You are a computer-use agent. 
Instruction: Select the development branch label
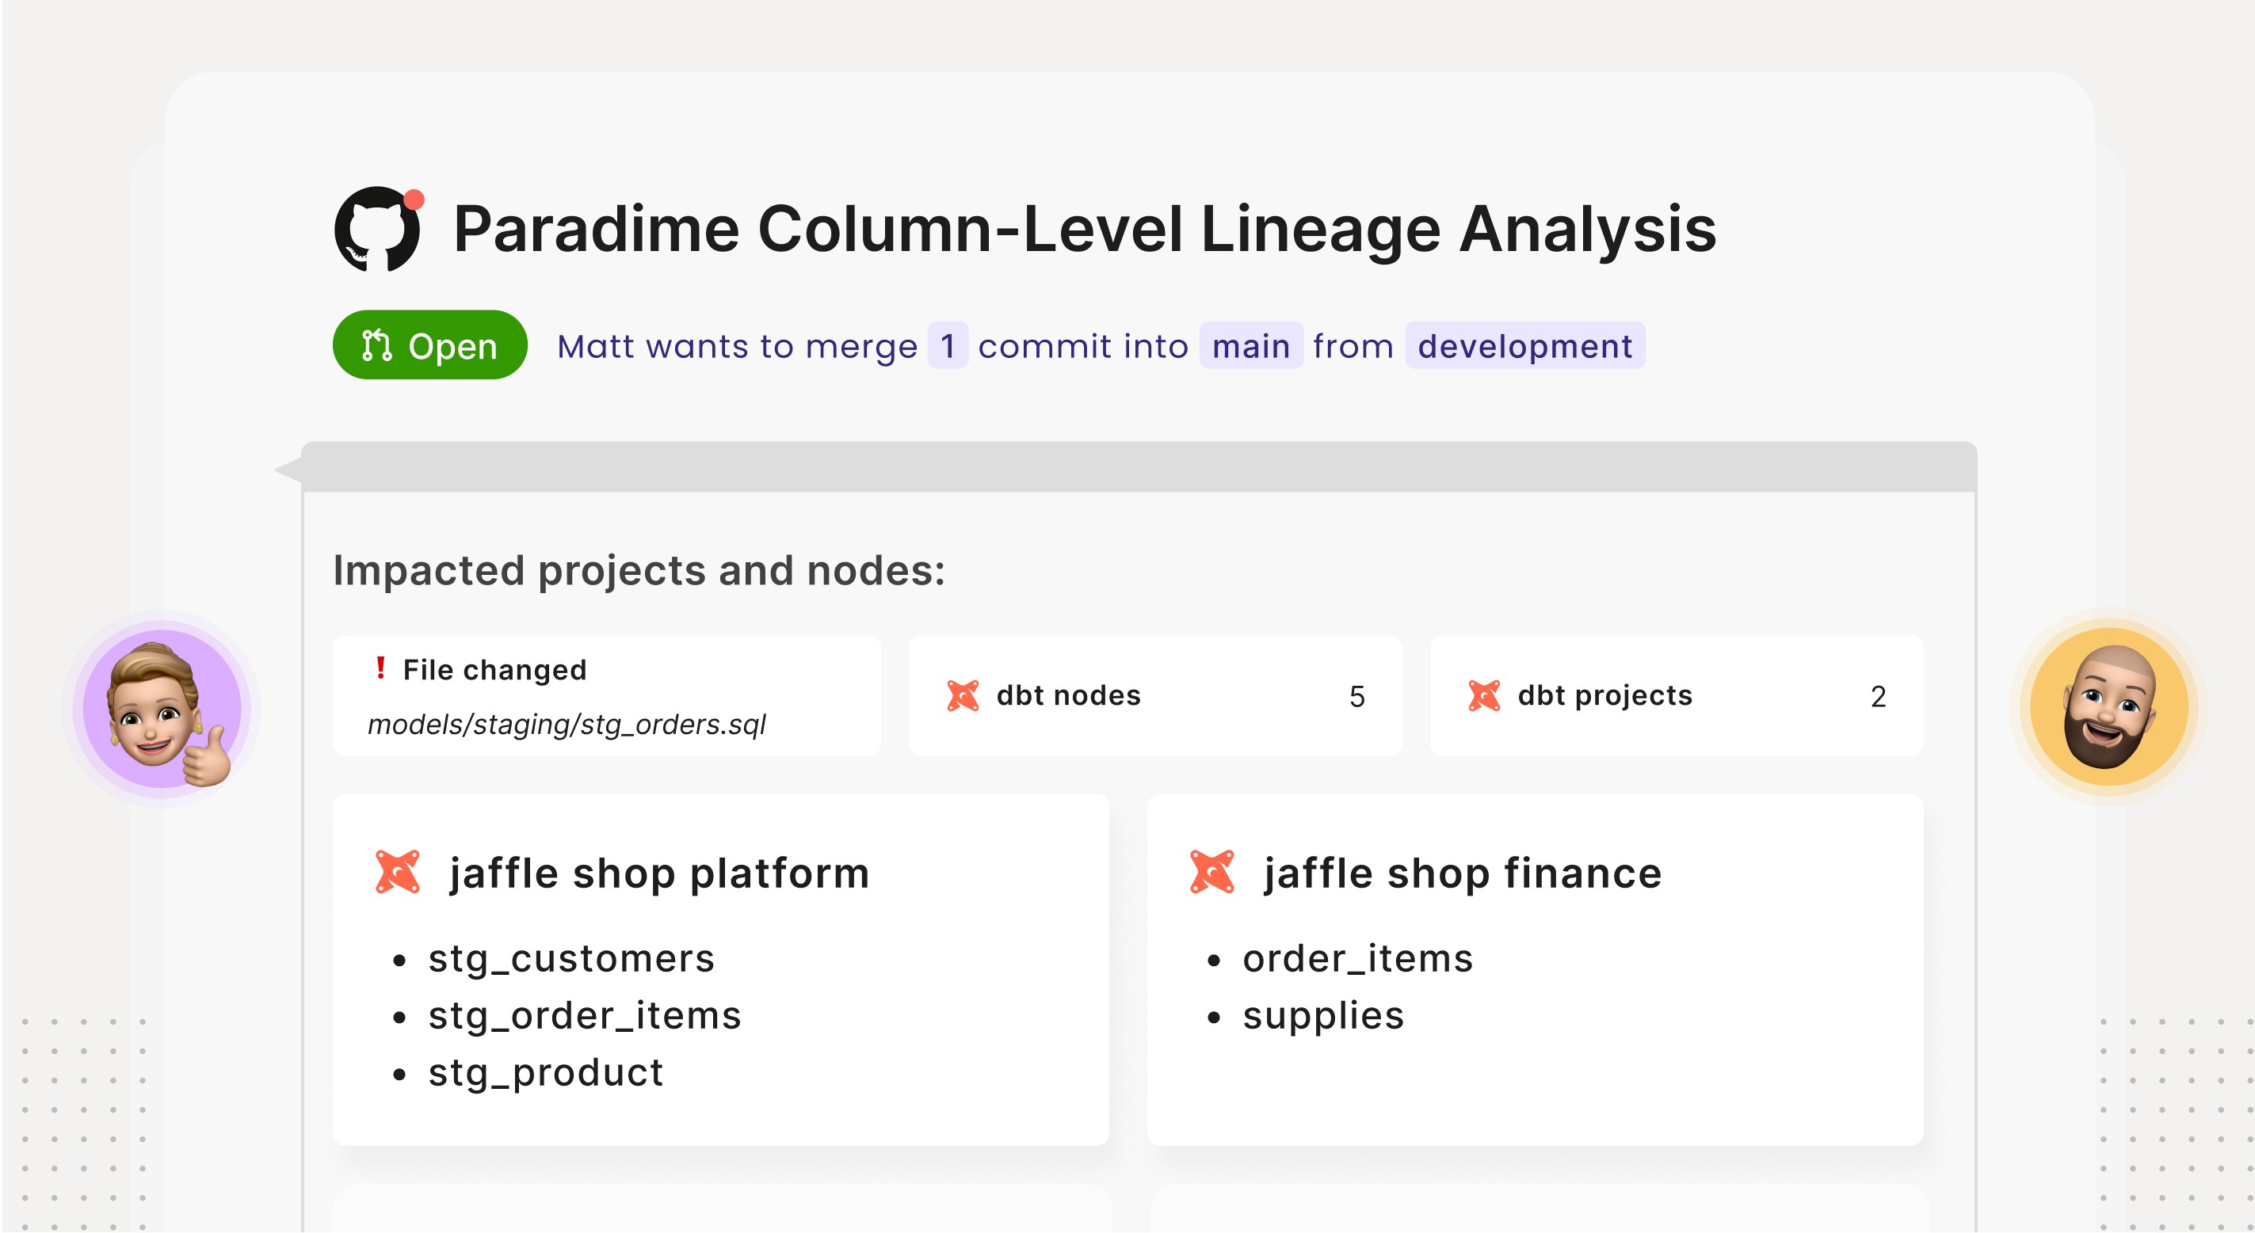pyautogui.click(x=1524, y=345)
